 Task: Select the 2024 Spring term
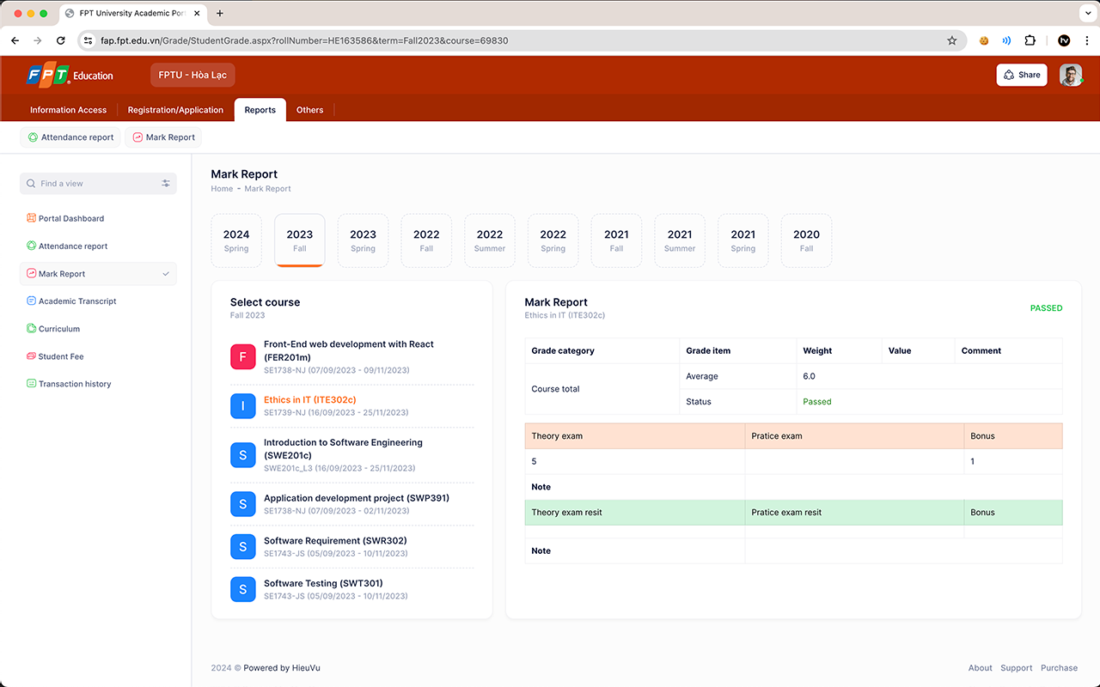[x=236, y=240]
